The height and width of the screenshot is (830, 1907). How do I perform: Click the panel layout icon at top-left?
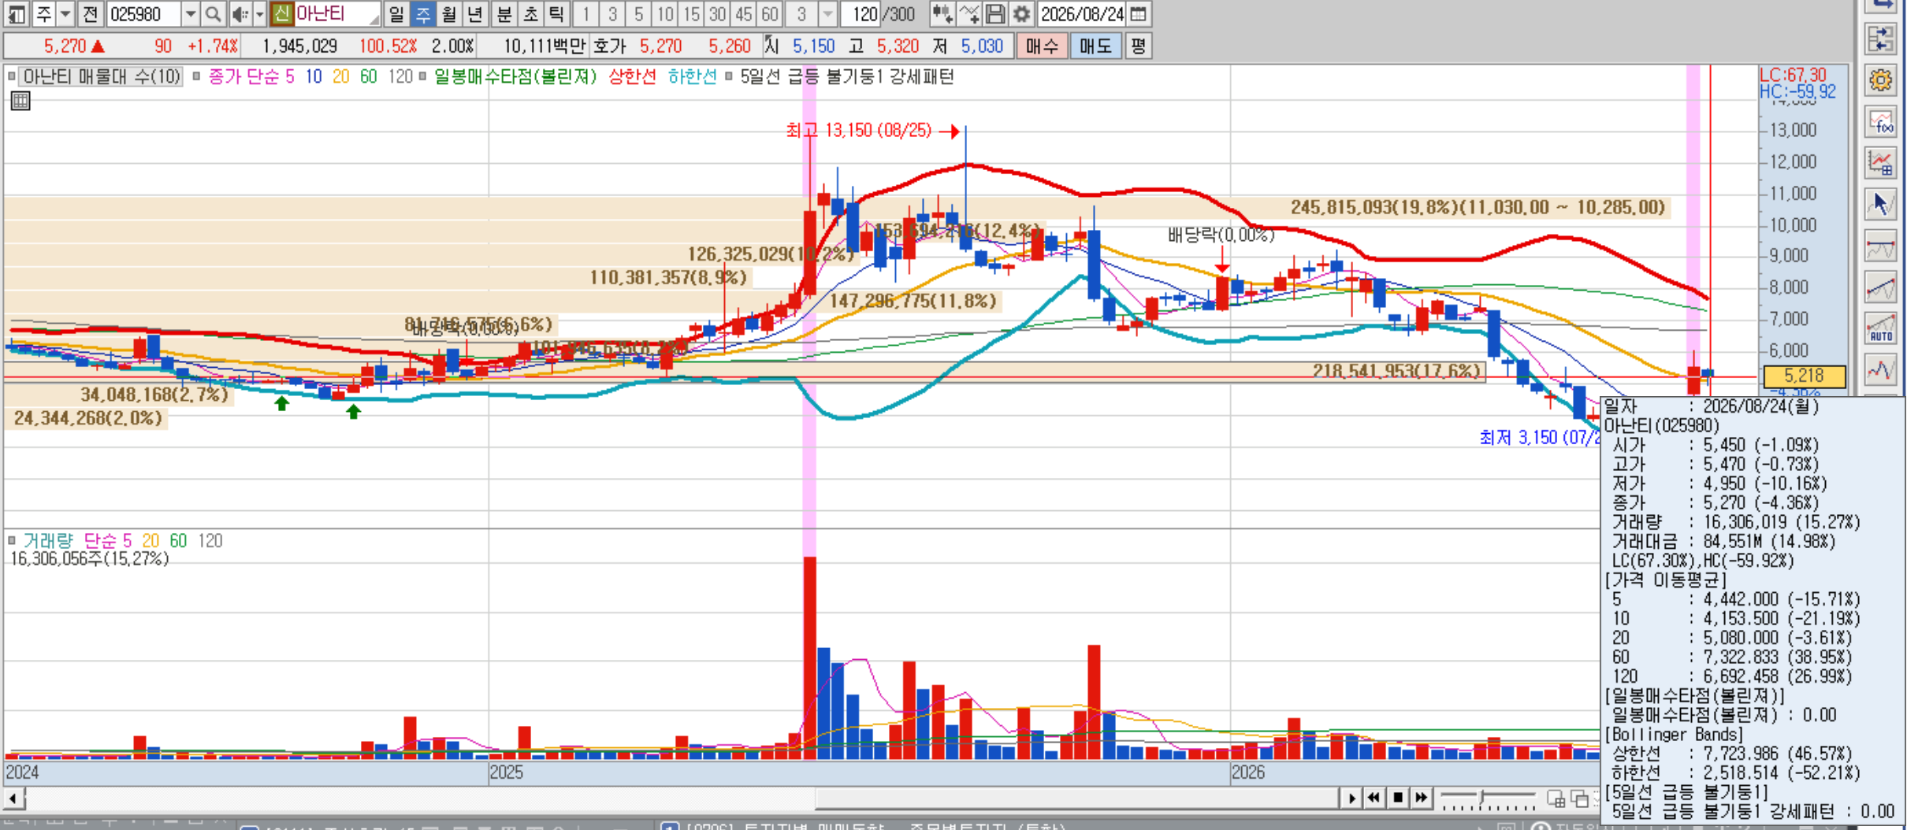click(16, 14)
